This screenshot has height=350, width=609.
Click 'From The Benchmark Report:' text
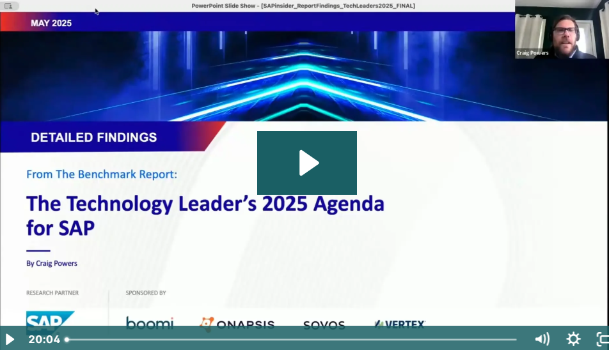(x=102, y=174)
